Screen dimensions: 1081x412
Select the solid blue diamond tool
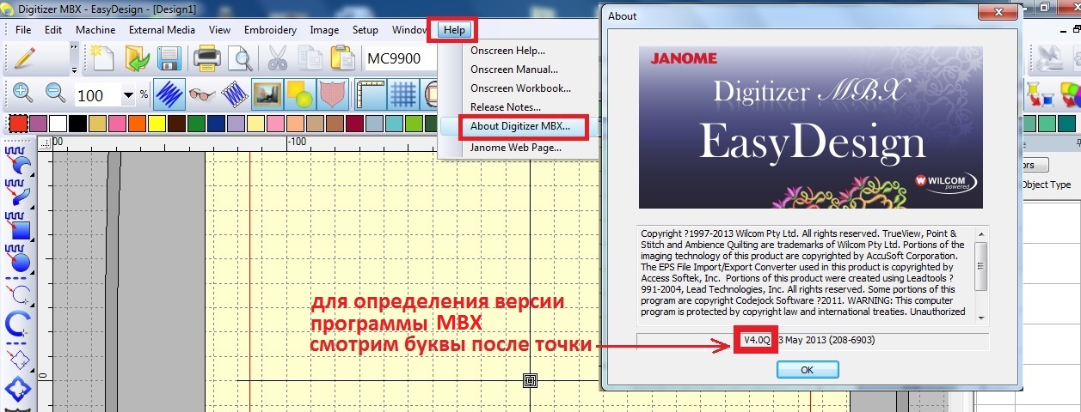pyautogui.click(x=18, y=391)
